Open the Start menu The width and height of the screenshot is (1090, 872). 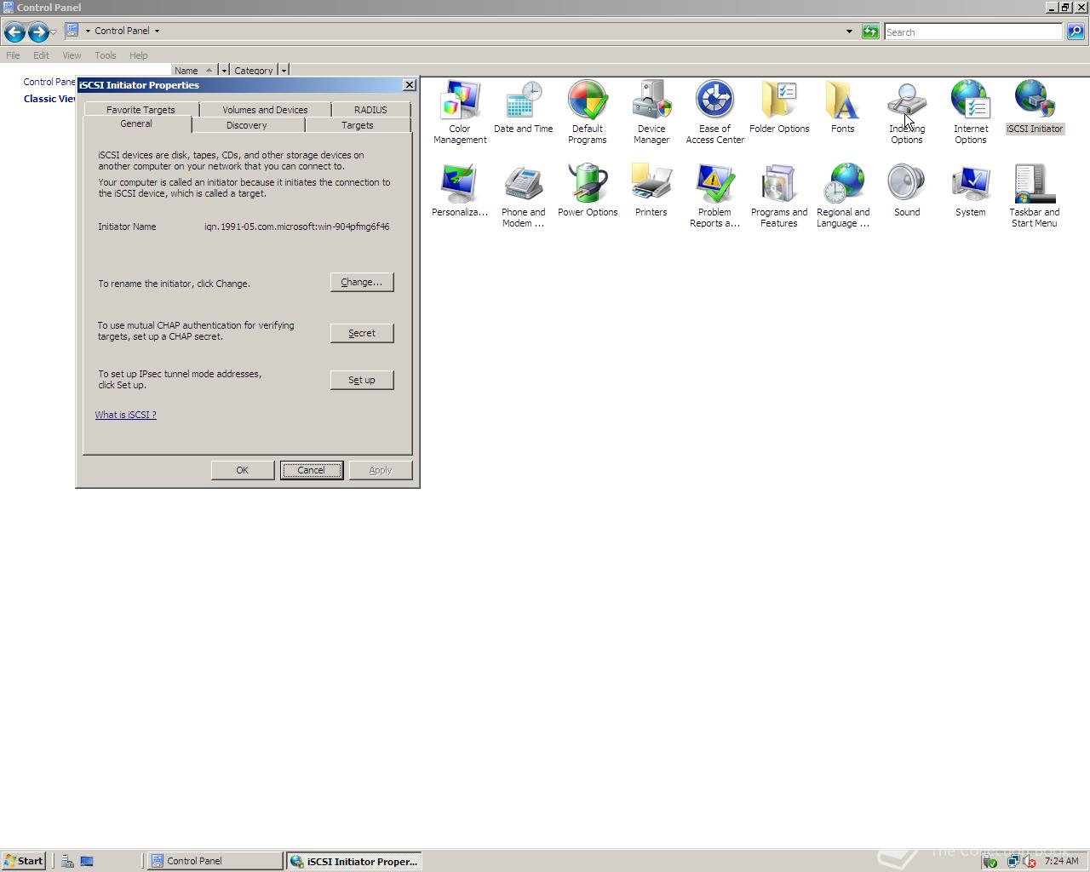pos(24,861)
